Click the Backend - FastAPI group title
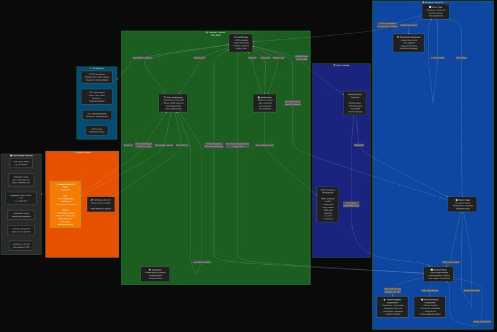Screen dimensions: 497x332 216,33
